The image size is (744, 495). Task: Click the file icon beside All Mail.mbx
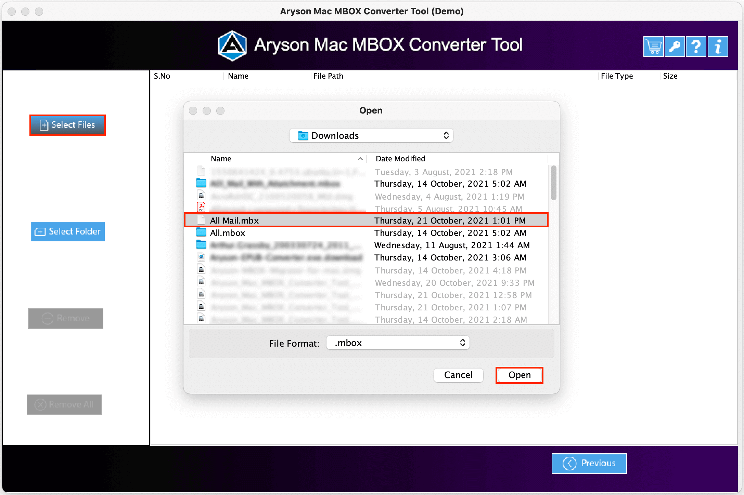[x=201, y=220]
